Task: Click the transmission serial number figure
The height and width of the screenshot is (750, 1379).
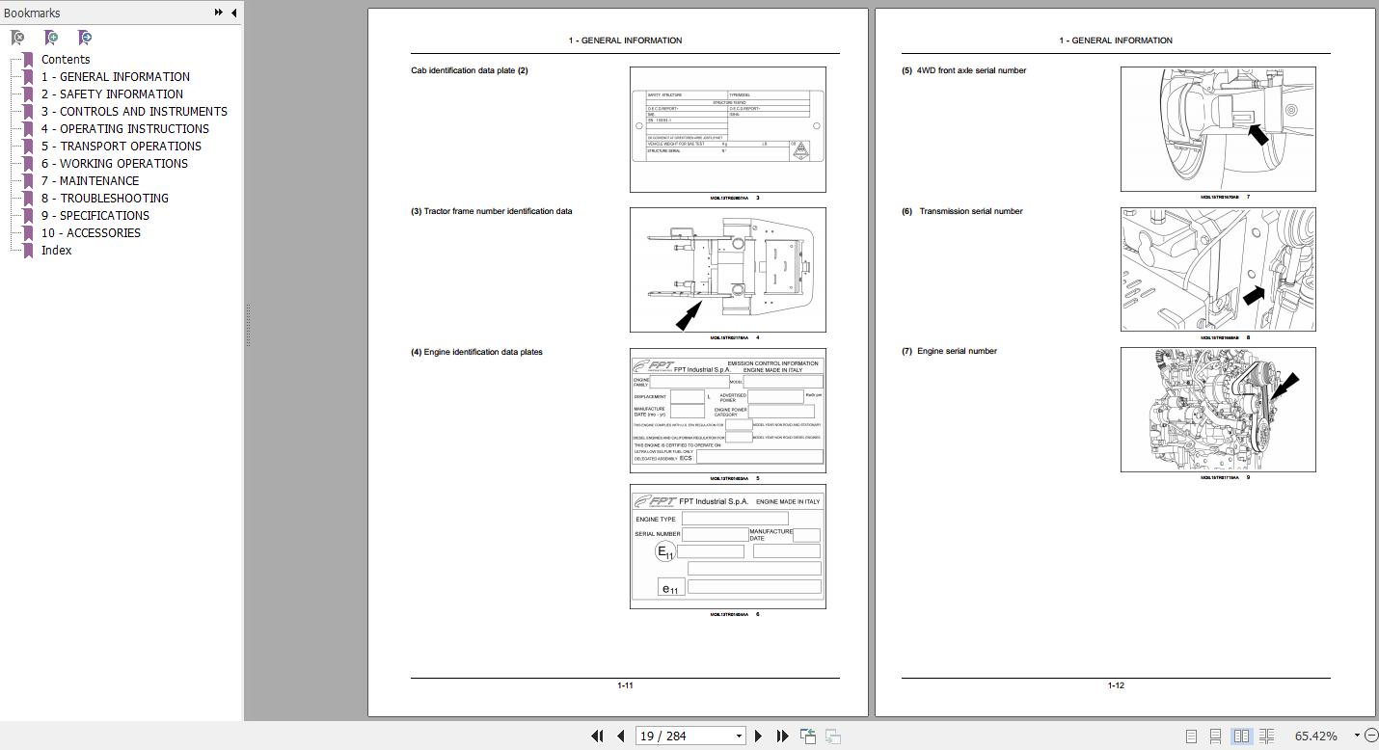Action: pos(1218,269)
